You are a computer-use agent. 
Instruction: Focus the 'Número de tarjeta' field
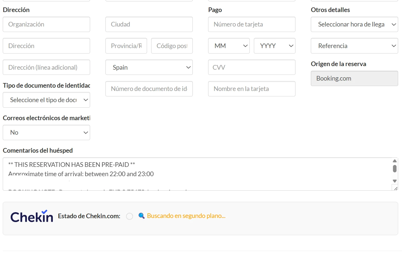(252, 24)
